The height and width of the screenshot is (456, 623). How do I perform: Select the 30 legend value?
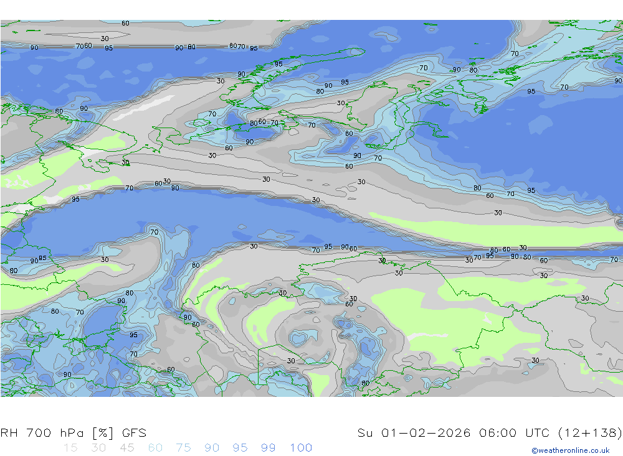point(98,448)
